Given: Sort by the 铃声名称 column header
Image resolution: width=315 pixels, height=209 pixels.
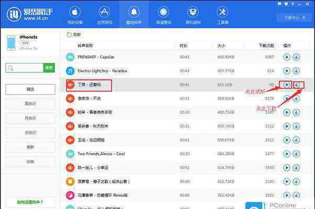Looking at the screenshot, I should pyautogui.click(x=85, y=46).
